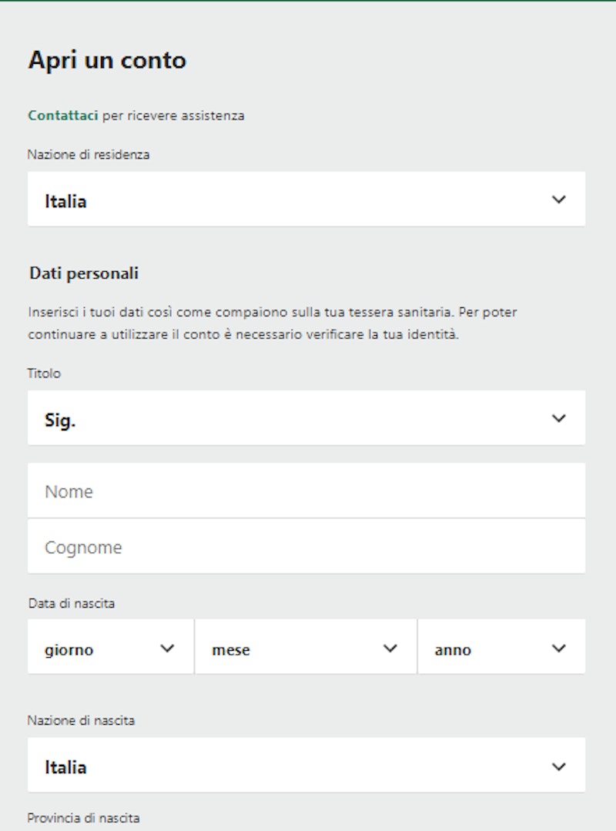Open the mese birth month selector
The height and width of the screenshot is (831, 616).
(306, 648)
